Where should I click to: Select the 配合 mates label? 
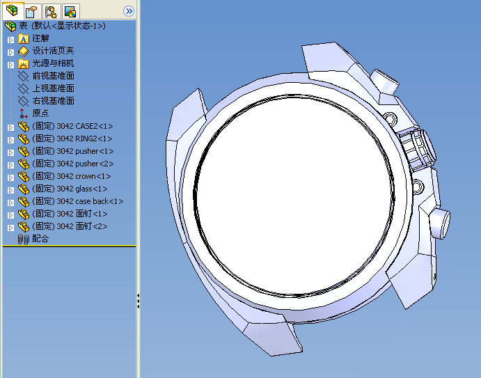[x=41, y=239]
